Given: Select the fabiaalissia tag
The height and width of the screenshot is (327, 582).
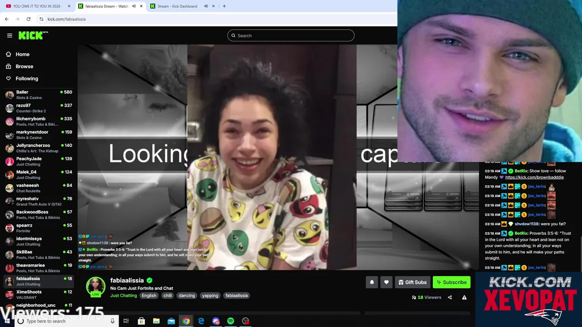Looking at the screenshot, I should (x=236, y=296).
